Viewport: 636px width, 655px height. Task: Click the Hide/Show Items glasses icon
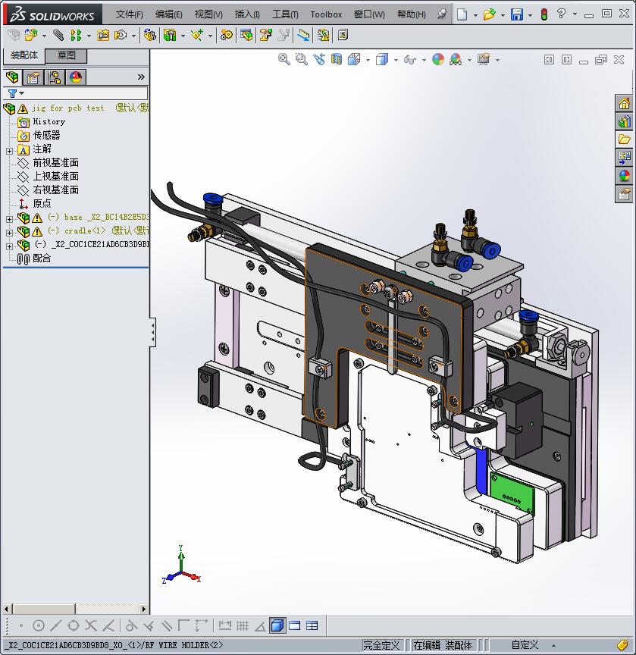[409, 60]
